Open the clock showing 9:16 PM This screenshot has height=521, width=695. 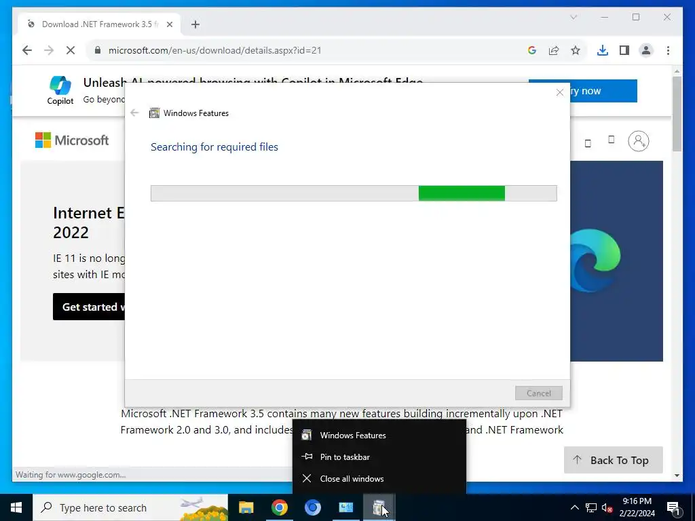(637, 507)
